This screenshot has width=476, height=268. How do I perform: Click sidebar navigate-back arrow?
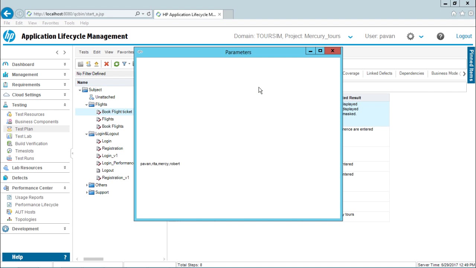point(57,52)
